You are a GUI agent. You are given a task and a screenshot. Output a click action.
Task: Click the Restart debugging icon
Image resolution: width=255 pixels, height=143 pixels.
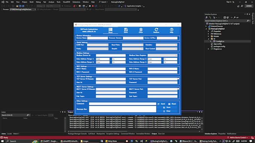coord(96,6)
